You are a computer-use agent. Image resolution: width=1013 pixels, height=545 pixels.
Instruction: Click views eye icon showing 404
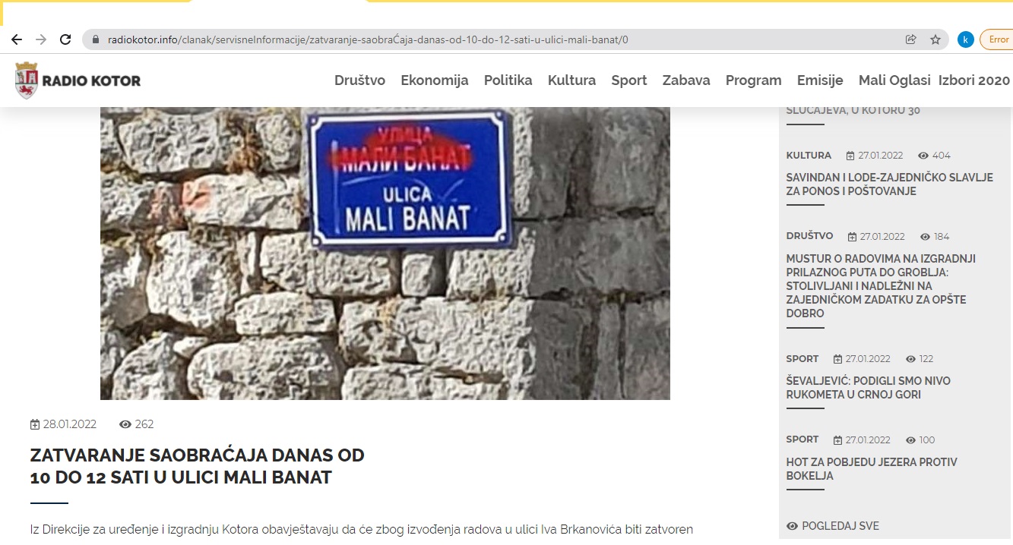923,156
